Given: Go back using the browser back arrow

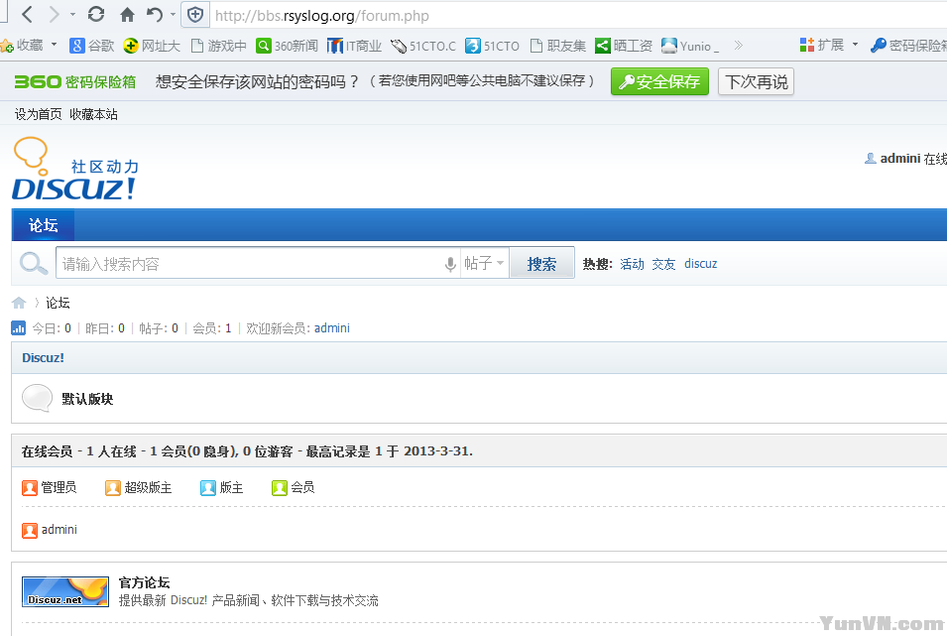Looking at the screenshot, I should click(27, 15).
